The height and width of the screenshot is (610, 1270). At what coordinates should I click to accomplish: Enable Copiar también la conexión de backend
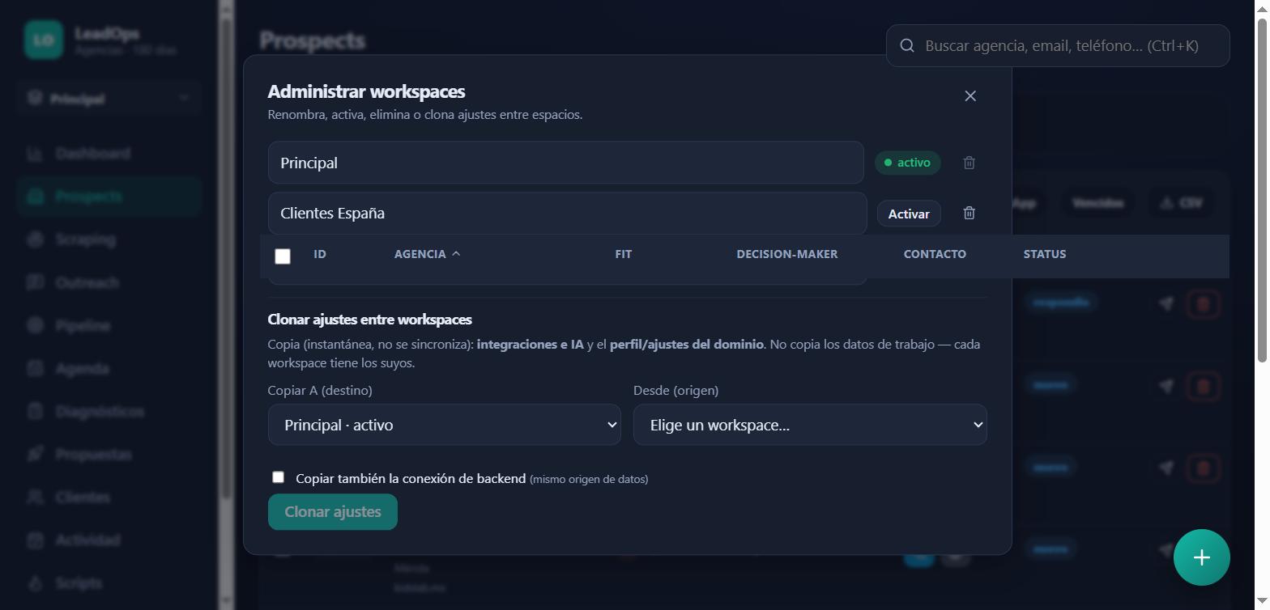point(278,477)
